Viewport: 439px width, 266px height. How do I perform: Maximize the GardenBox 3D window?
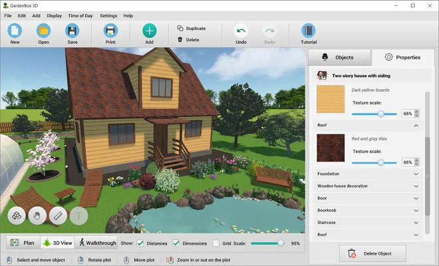[413, 5]
